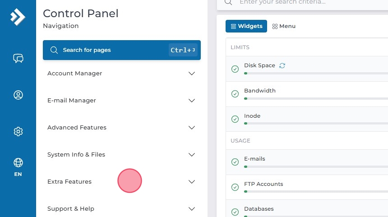
Task: Open the user profile icon
Action: click(x=18, y=95)
